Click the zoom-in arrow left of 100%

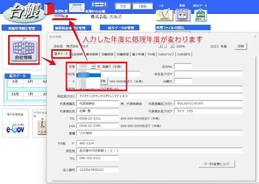(172, 46)
